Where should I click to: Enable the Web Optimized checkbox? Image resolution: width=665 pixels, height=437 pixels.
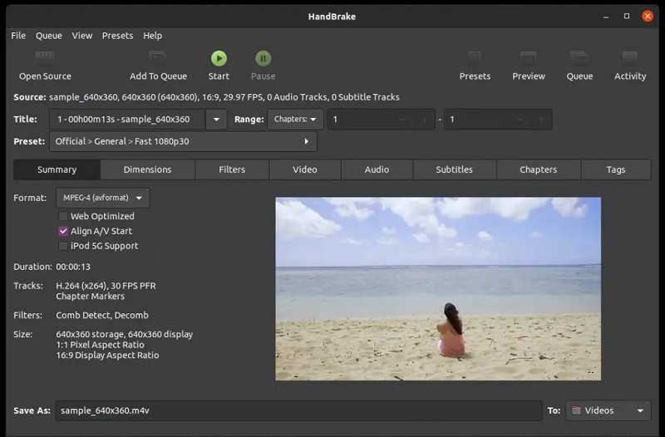pos(63,216)
